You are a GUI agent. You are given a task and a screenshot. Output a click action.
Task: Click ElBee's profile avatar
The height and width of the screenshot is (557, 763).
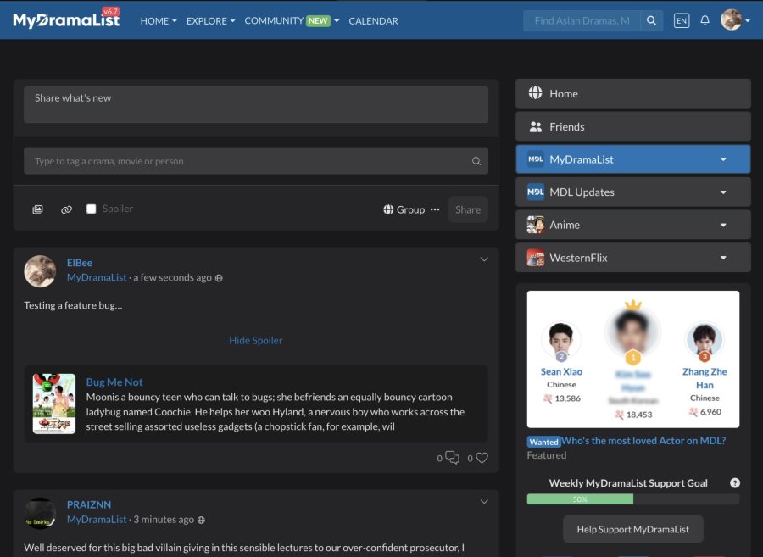(x=40, y=271)
